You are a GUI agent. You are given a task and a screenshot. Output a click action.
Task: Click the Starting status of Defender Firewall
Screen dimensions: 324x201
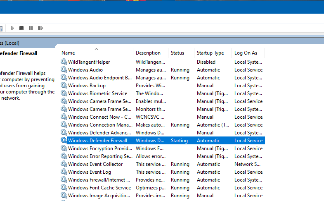[x=179, y=141]
